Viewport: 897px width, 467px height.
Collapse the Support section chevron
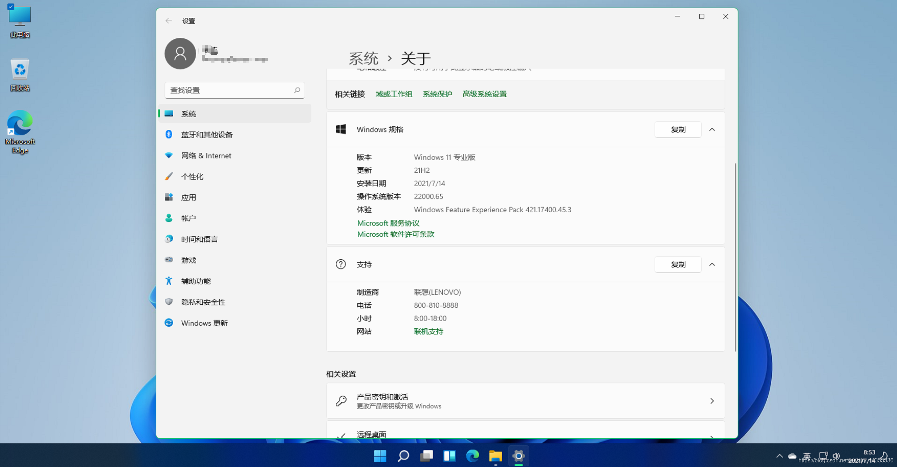click(712, 264)
